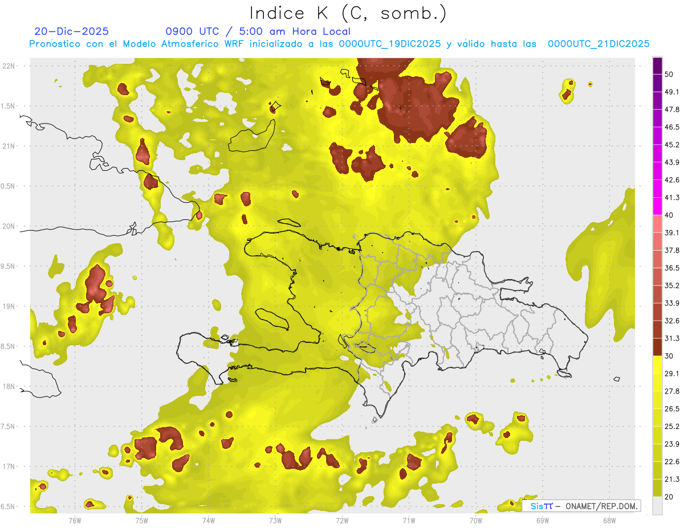
Task: Click the longitude label "75W"
Action: pos(141,520)
